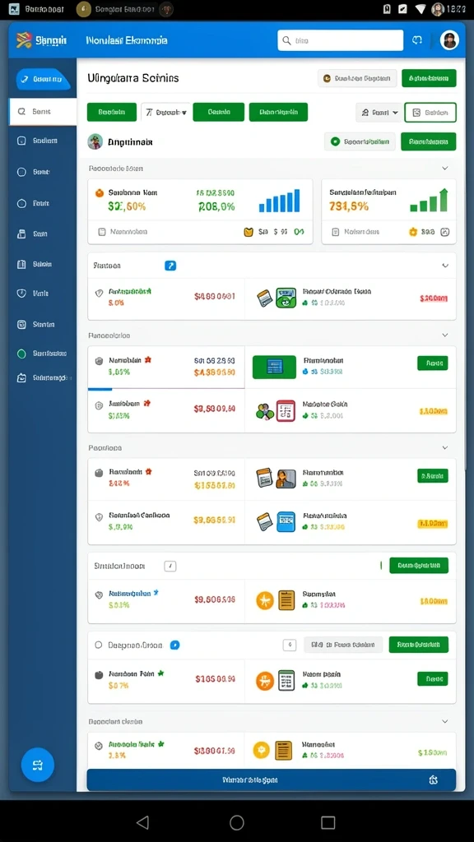Toggle the blue checkmark badge beside the second section title
Viewport: 474px width, 842px height.
click(170, 266)
